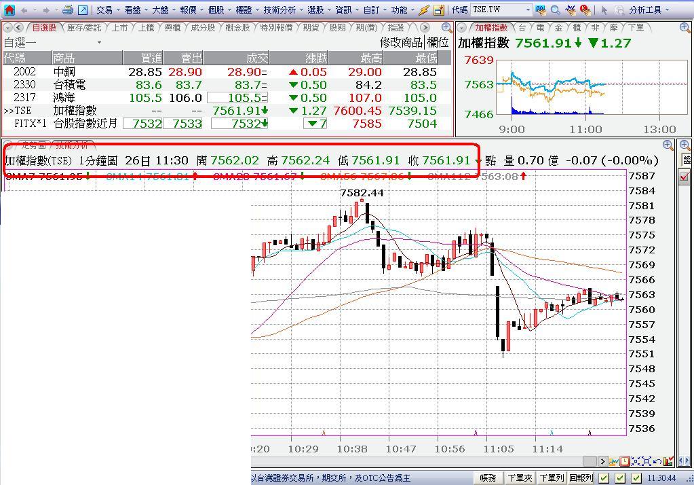The image size is (694, 485).
Task: Click magnifier icon above the candlestick chart
Action: click(668, 145)
